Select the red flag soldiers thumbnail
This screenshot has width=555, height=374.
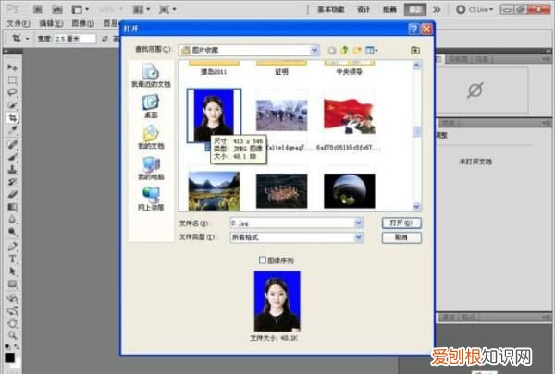point(350,116)
